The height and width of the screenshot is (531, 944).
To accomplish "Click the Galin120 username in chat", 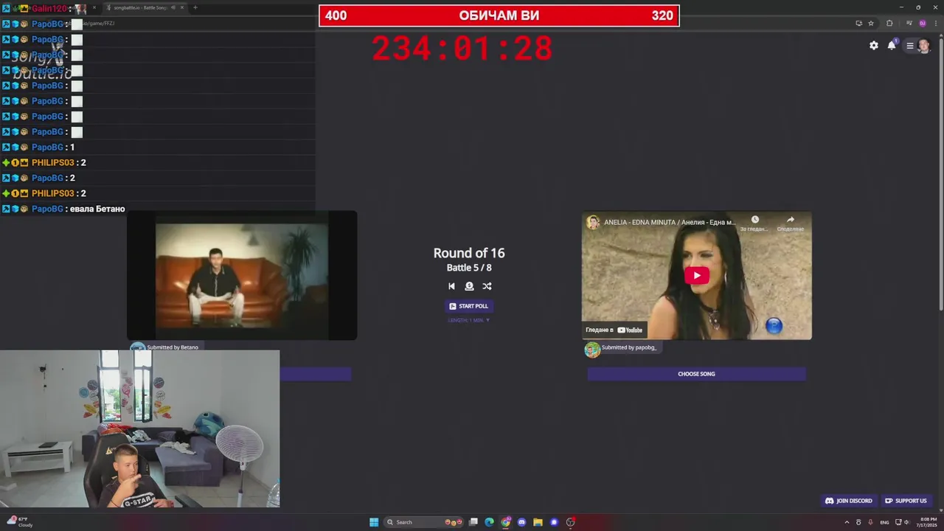I will coord(49,9).
